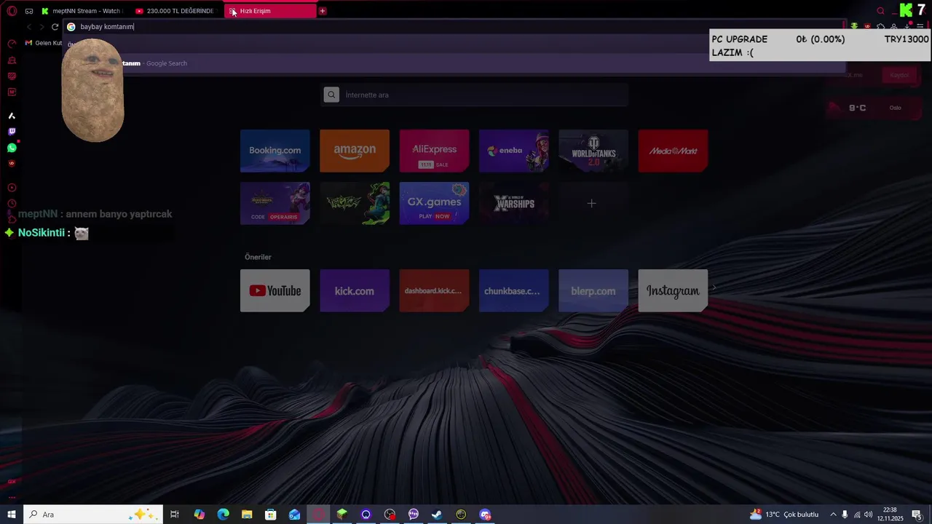Open the Instagram suggestion tile
The width and height of the screenshot is (932, 524).
click(x=673, y=290)
